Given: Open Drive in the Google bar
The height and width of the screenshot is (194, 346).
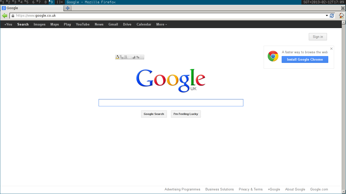Looking at the screenshot, I should 127,25.
